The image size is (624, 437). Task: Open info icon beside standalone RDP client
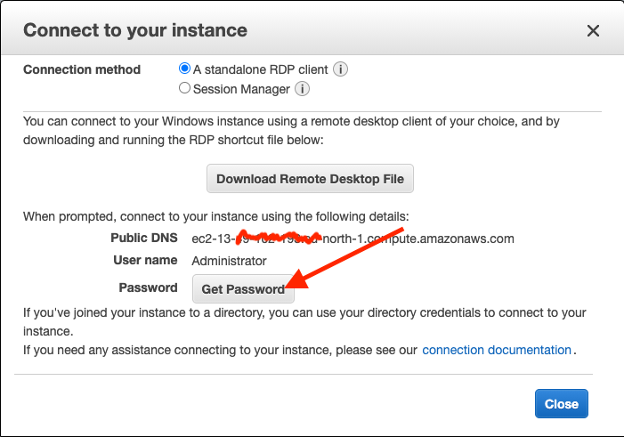coord(340,69)
